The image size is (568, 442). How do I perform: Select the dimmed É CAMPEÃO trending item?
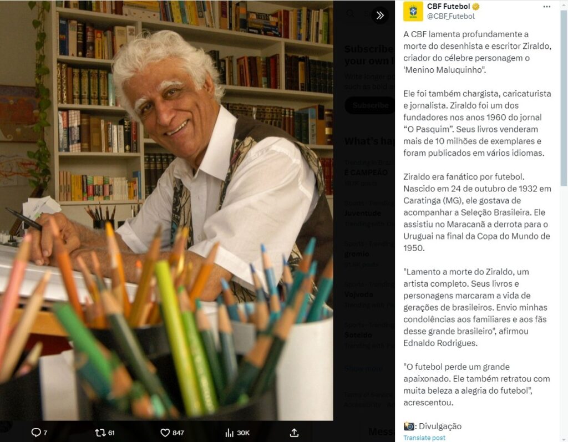[x=366, y=172]
